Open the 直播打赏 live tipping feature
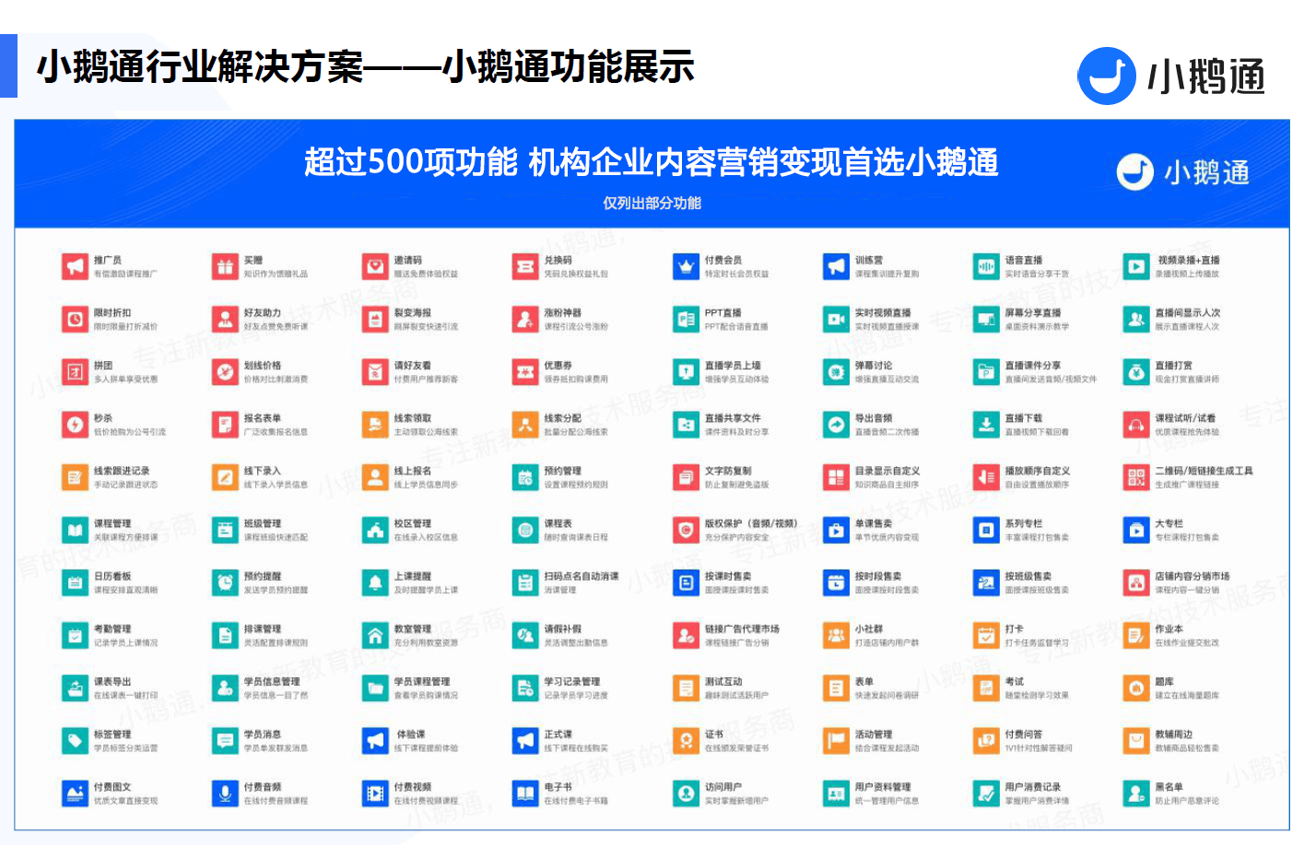The height and width of the screenshot is (845, 1304). [1136, 371]
